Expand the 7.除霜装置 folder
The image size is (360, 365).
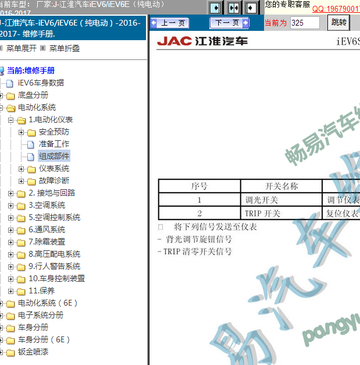click(10, 242)
